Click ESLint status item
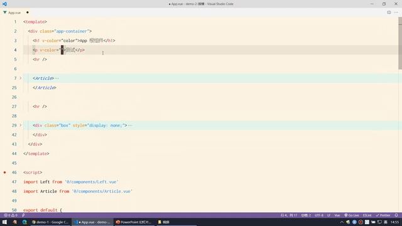Image resolution: width=402 pixels, height=226 pixels. [x=367, y=215]
